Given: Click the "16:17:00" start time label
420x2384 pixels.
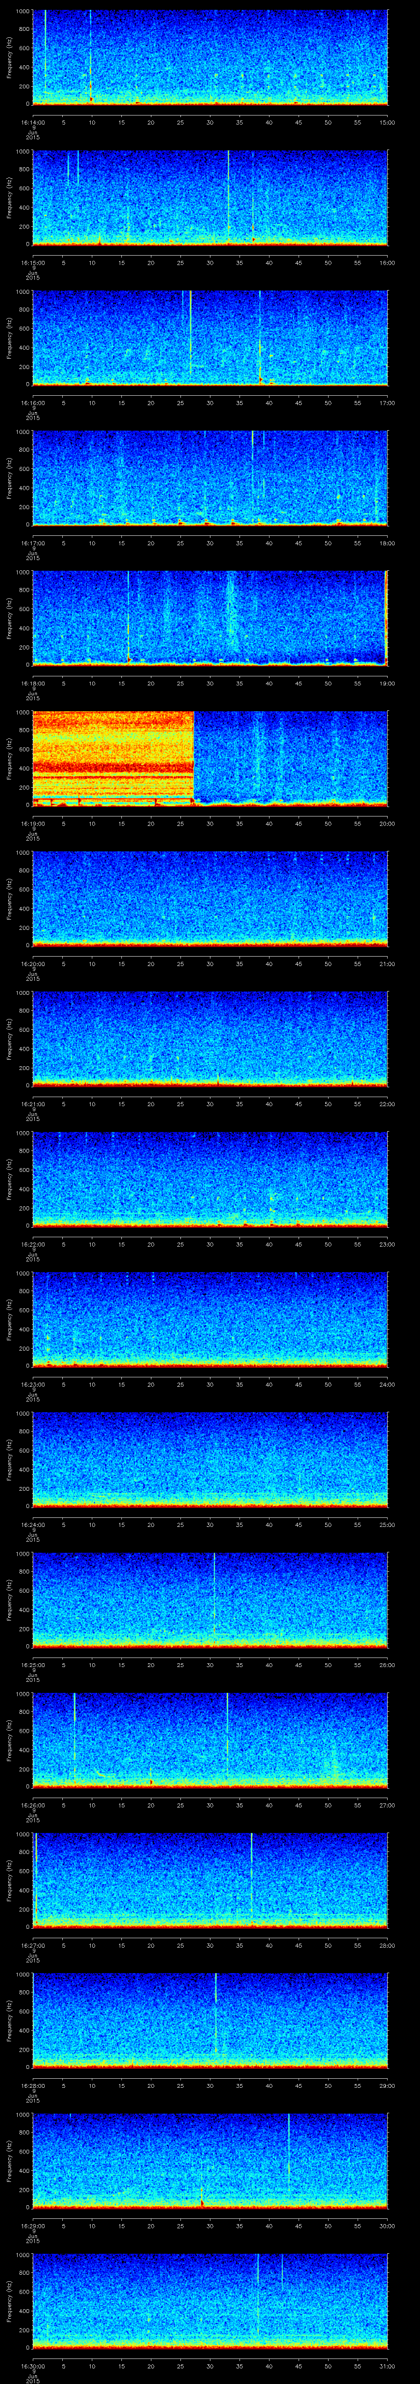Looking at the screenshot, I should coord(32,543).
